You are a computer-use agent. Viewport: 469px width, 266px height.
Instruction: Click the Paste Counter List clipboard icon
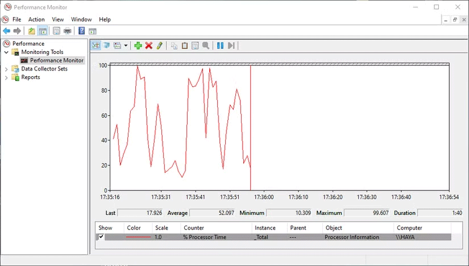185,45
